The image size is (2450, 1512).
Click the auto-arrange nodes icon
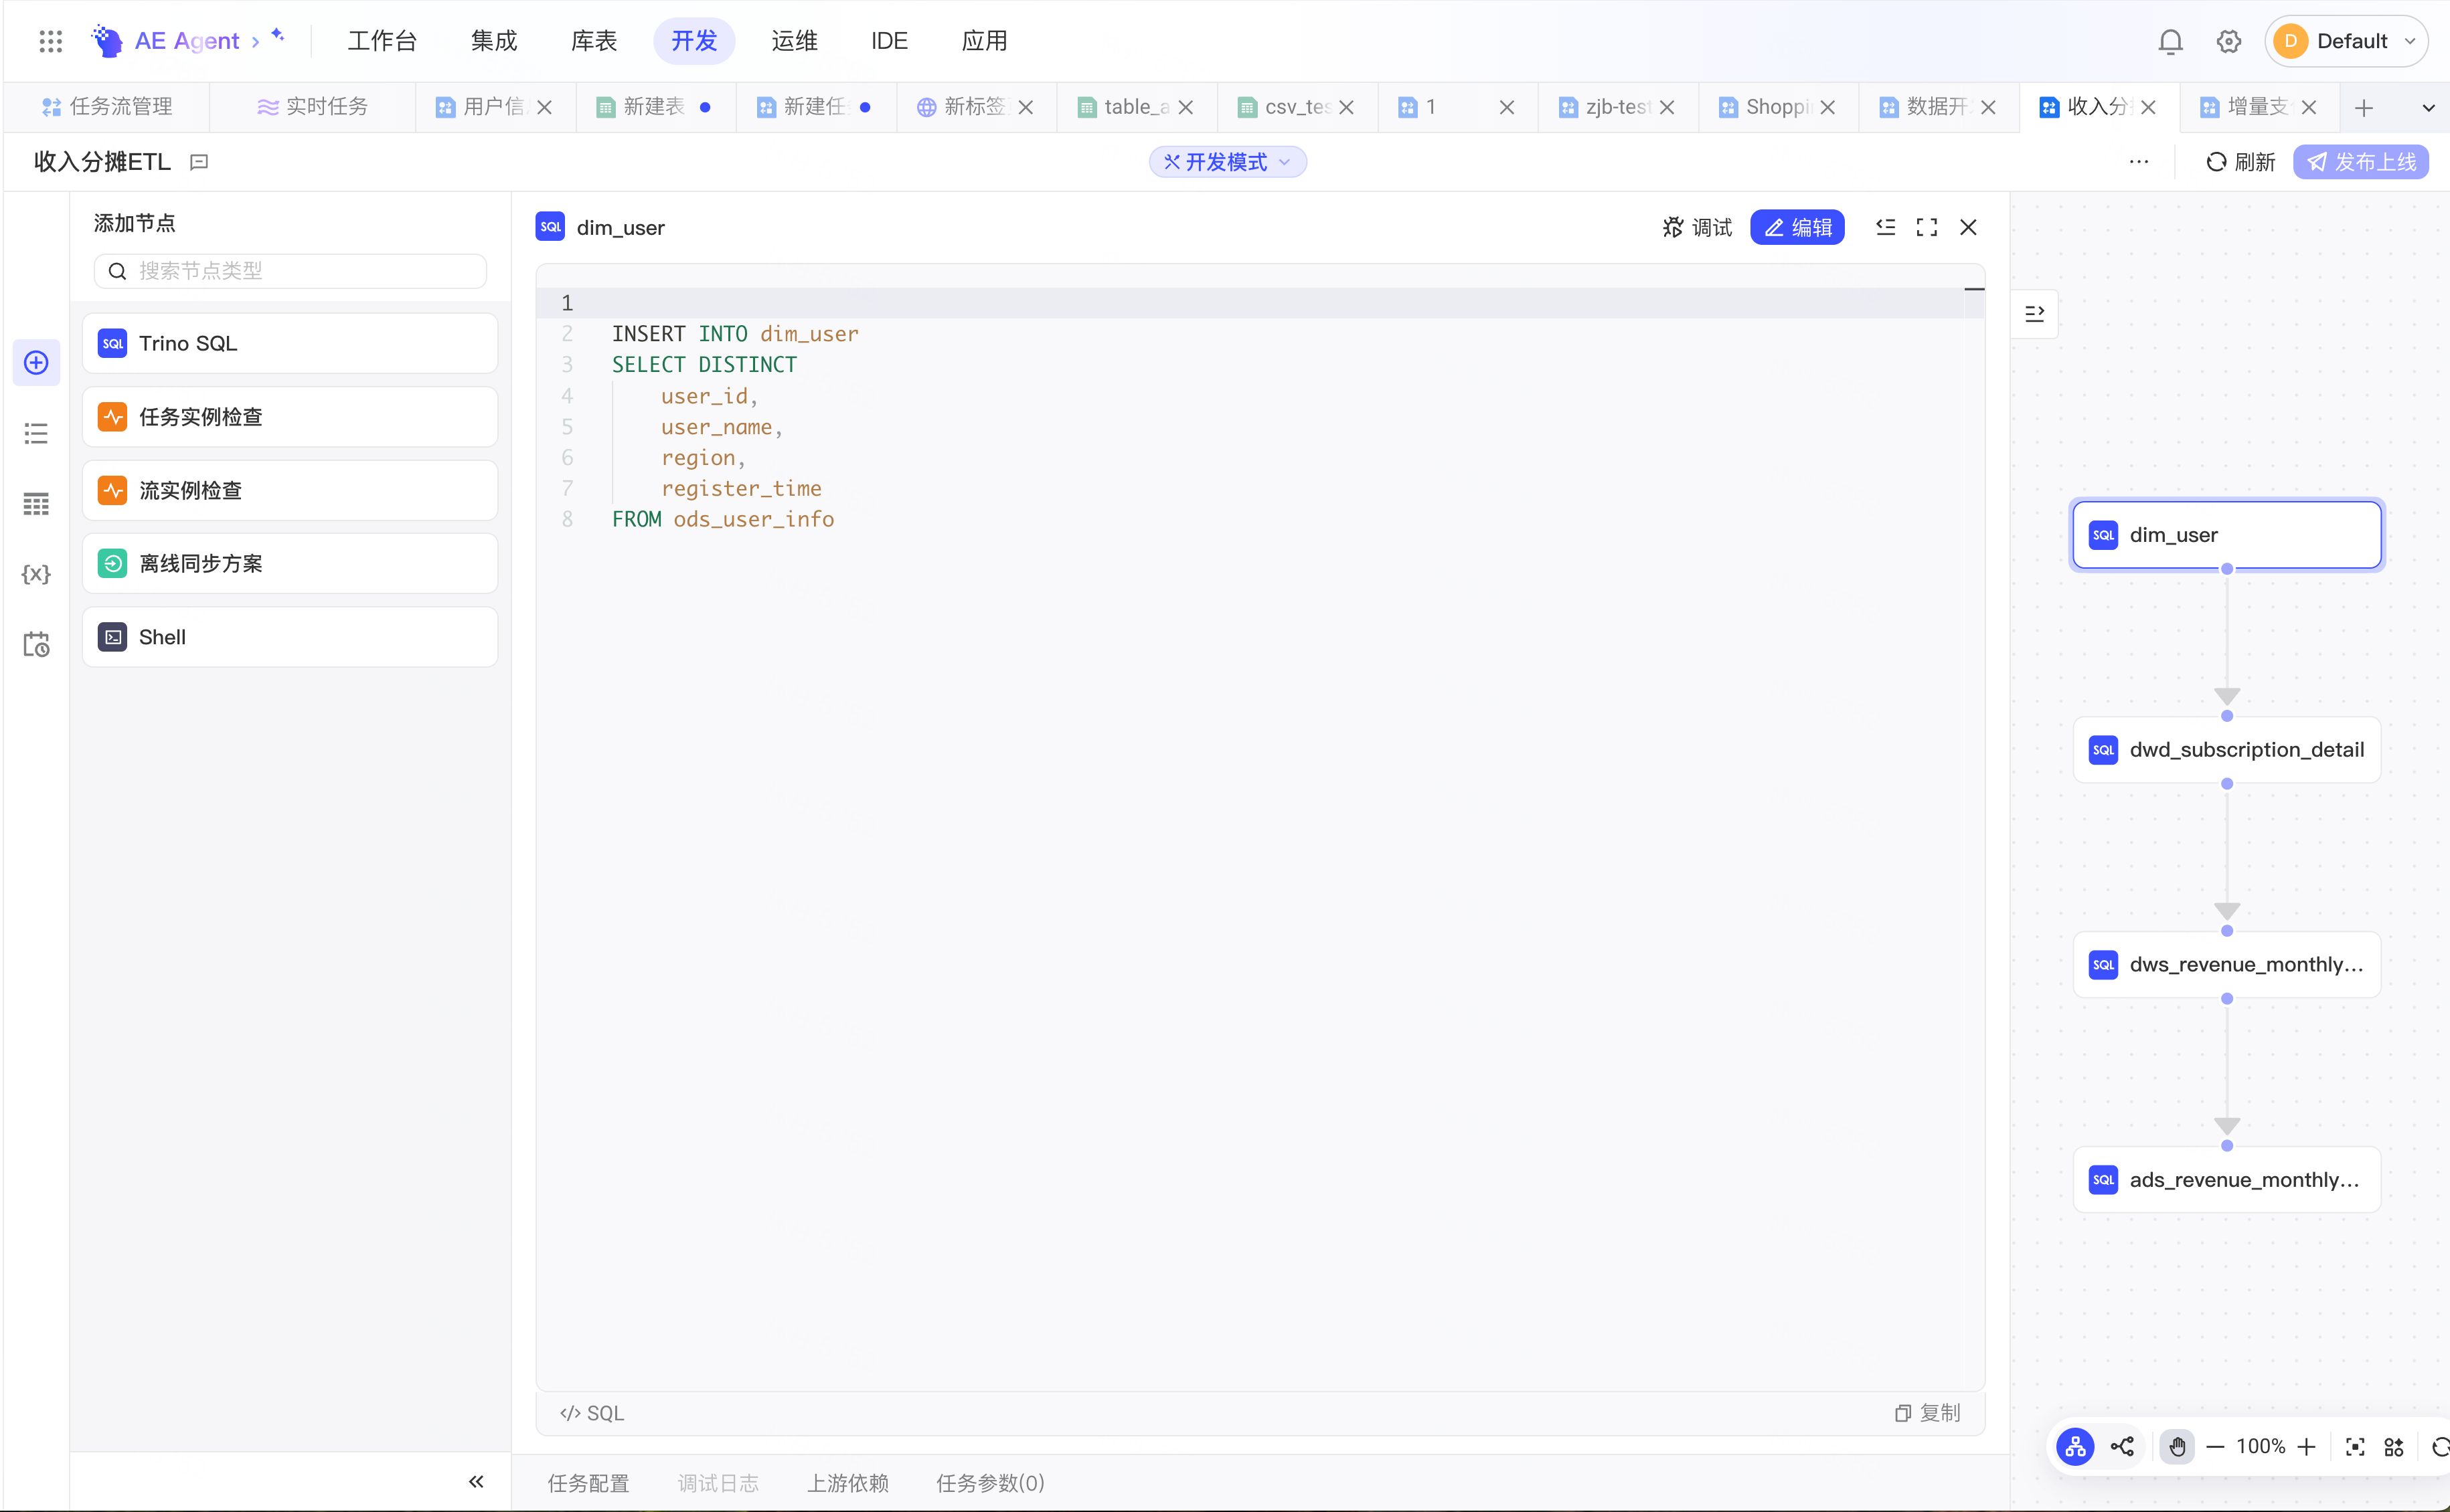pyautogui.click(x=2393, y=1446)
